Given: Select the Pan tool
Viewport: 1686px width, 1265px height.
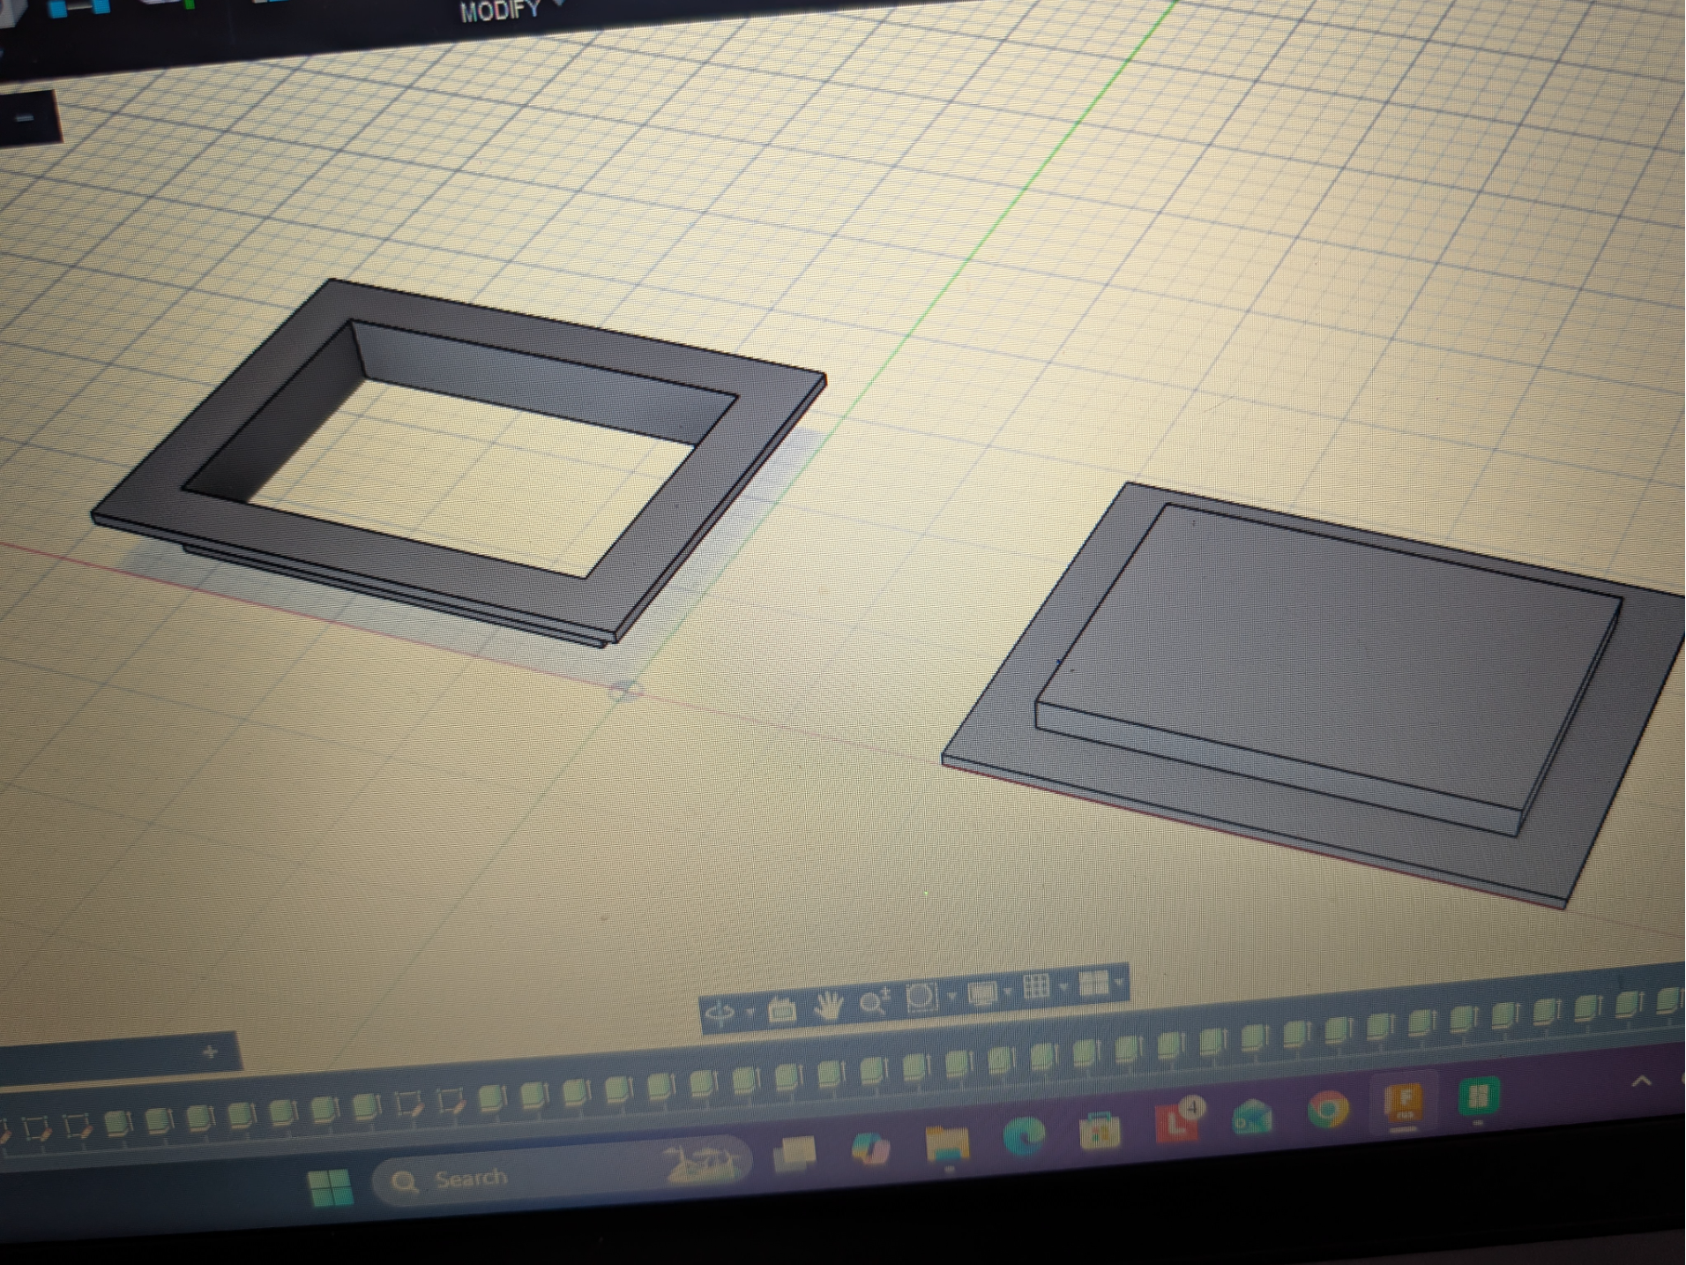Looking at the screenshot, I should click(x=828, y=1006).
